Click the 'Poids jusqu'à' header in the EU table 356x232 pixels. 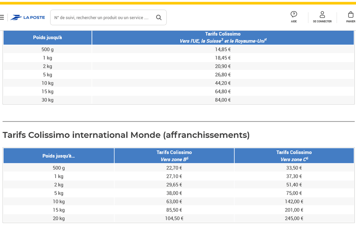click(x=47, y=37)
